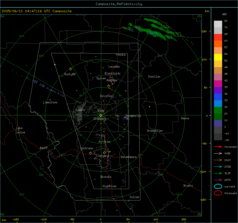Click the Okotoks label
The image size is (238, 223).
(106, 177)
